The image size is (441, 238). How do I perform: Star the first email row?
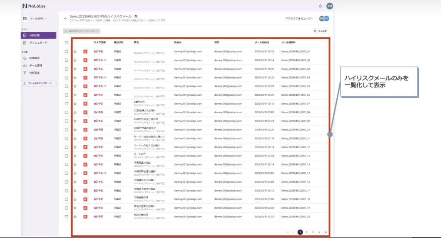pos(75,52)
